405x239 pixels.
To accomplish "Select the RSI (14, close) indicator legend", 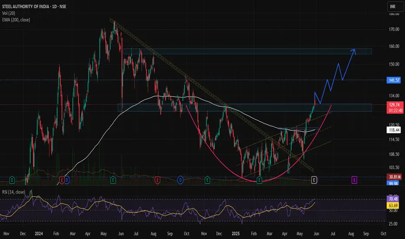I will click(x=14, y=192).
